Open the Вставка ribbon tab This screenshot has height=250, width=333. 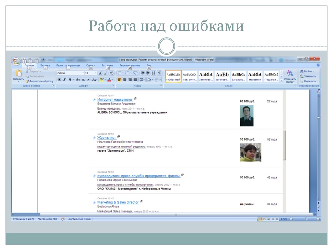click(x=45, y=65)
